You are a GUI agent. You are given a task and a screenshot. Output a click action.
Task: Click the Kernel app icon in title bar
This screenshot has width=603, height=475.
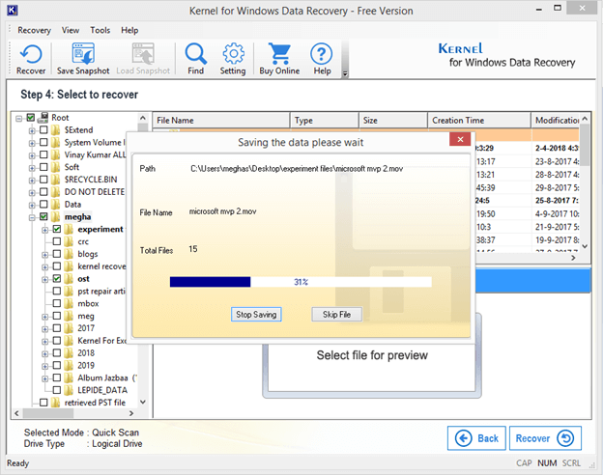pyautogui.click(x=13, y=11)
